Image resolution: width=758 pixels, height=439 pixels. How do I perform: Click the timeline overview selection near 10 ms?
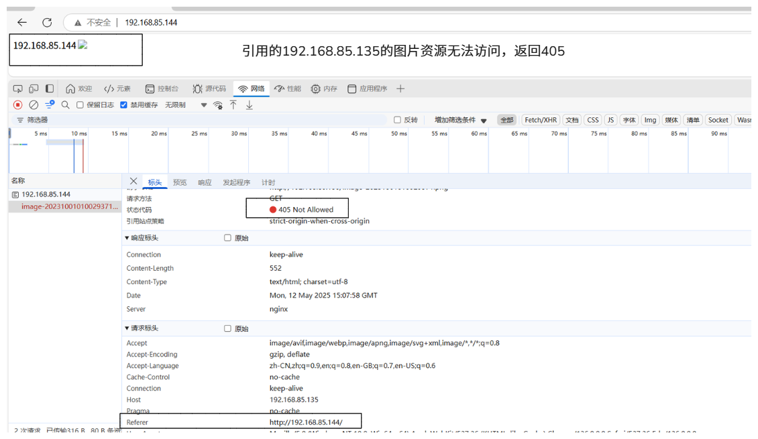65,142
